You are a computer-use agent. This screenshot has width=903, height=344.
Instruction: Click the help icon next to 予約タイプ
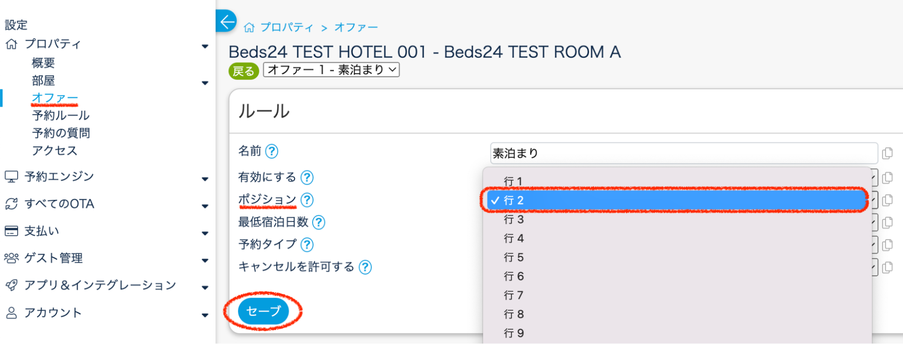click(307, 245)
